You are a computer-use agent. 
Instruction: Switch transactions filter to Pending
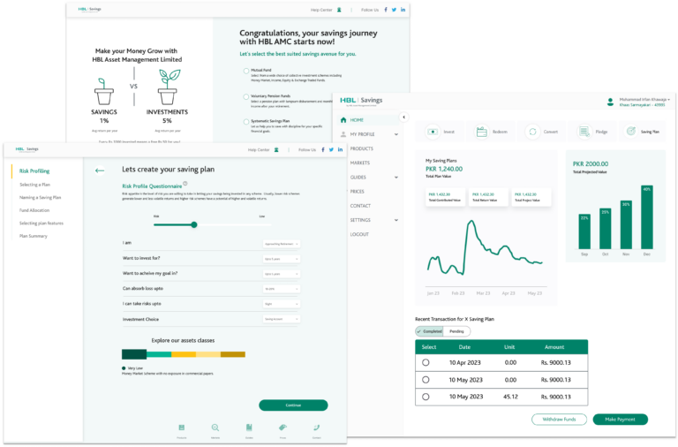(x=456, y=331)
